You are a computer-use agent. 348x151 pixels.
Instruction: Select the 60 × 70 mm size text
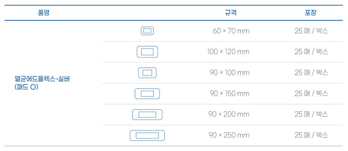pyautogui.click(x=231, y=31)
